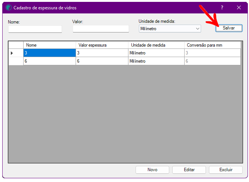Select the Nome cell with value 6

[x=49, y=61]
